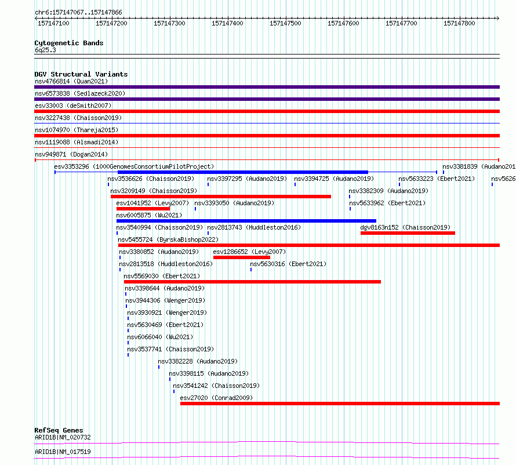Click ruler position 157147400
This screenshot has height=465, width=516.
[227, 23]
